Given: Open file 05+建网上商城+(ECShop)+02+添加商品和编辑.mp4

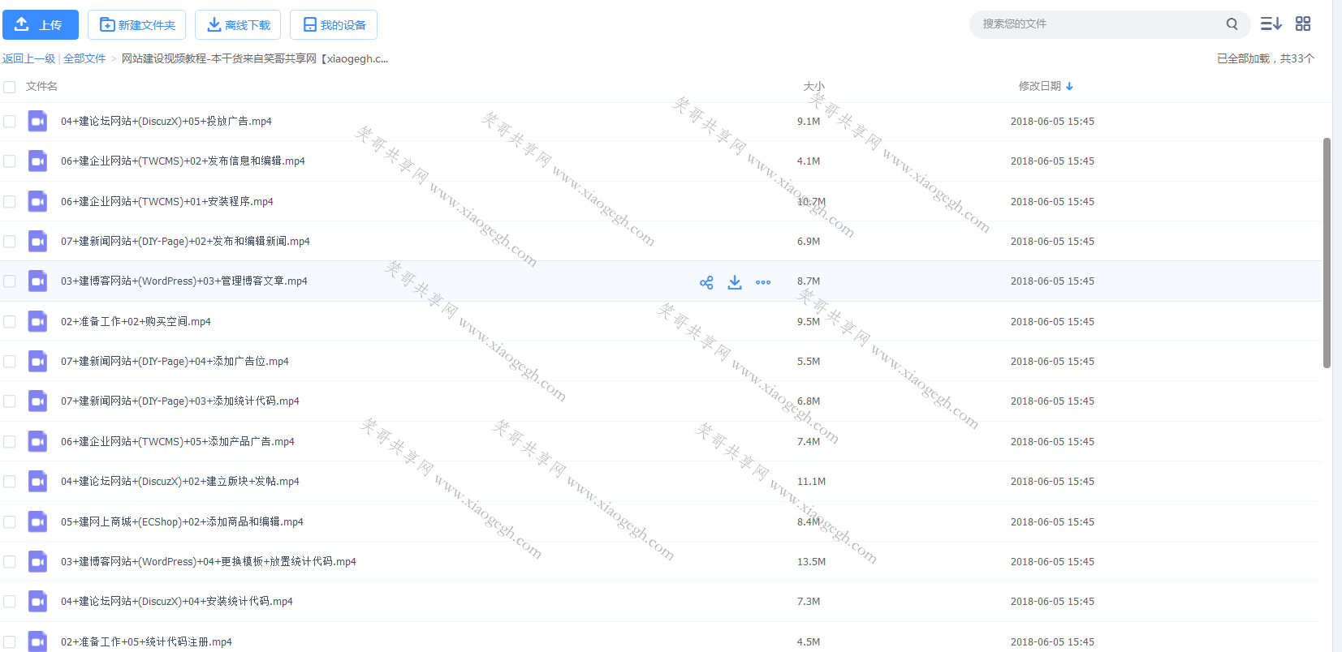Looking at the screenshot, I should (182, 522).
